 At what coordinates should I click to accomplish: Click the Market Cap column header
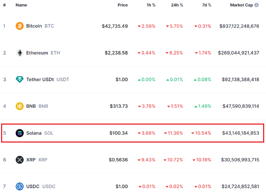point(242,5)
